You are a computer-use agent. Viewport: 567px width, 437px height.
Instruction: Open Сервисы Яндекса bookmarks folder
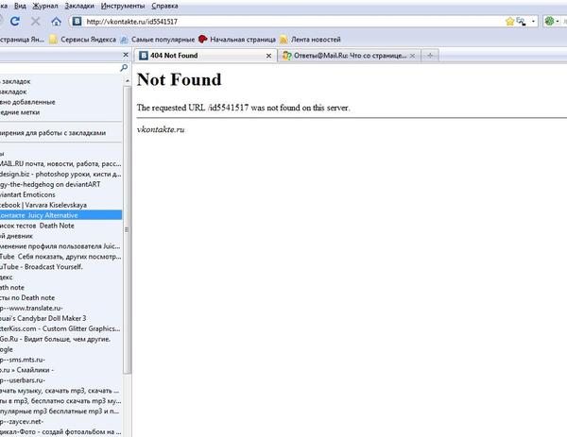click(x=83, y=40)
